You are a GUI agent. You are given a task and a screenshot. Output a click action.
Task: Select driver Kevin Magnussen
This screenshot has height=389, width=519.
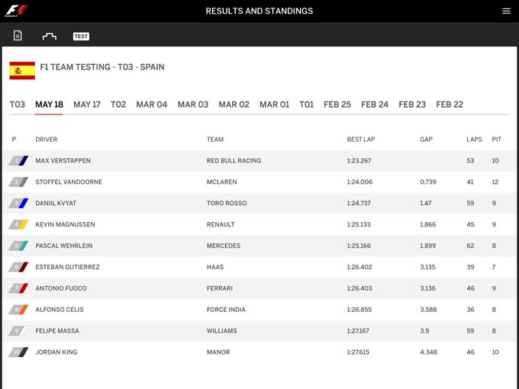65,224
